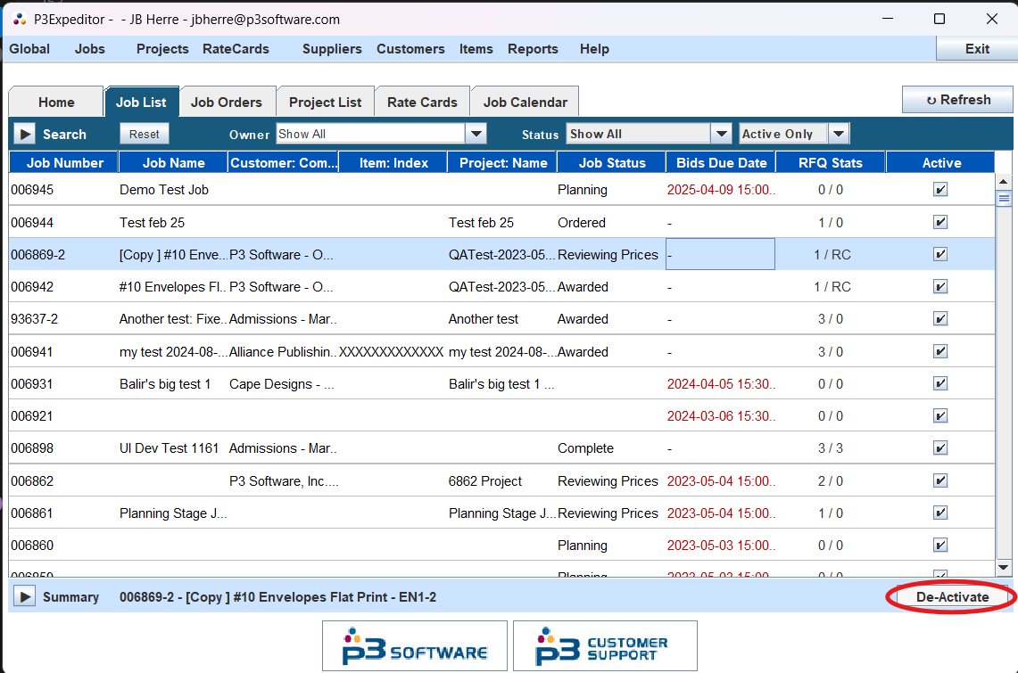The width and height of the screenshot is (1018, 673).
Task: Switch to the Job Calendar tab
Action: click(525, 102)
